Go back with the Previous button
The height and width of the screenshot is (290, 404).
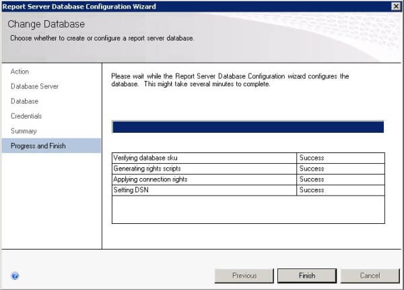pos(244,276)
